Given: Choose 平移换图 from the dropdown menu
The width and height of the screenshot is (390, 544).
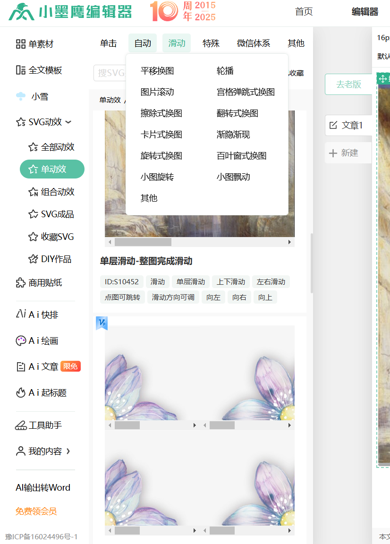Looking at the screenshot, I should [157, 71].
